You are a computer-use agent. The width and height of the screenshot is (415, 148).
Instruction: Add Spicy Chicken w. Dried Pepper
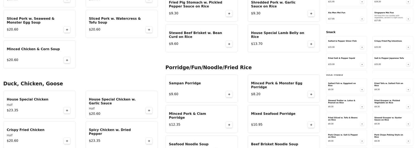point(149,141)
